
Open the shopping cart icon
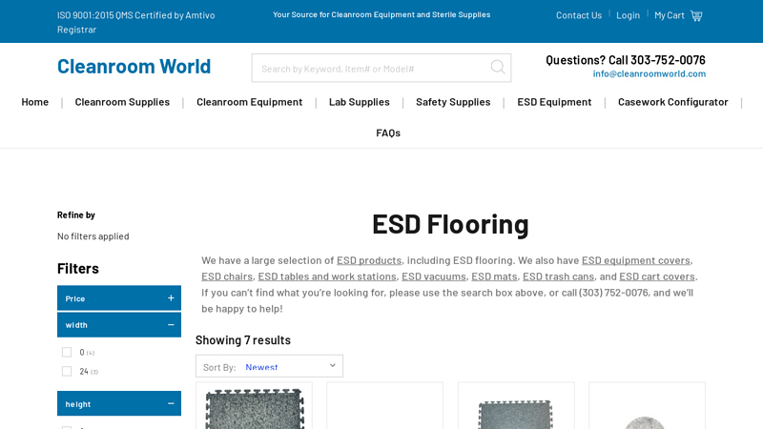[696, 15]
